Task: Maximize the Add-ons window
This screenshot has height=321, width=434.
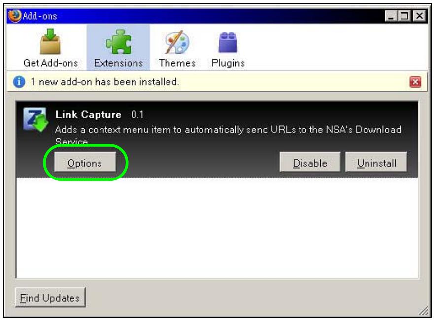Action: (x=404, y=16)
